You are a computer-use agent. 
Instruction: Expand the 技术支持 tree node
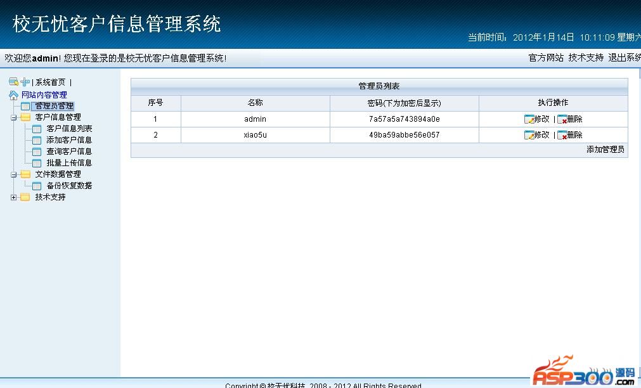pyautogui.click(x=13, y=197)
